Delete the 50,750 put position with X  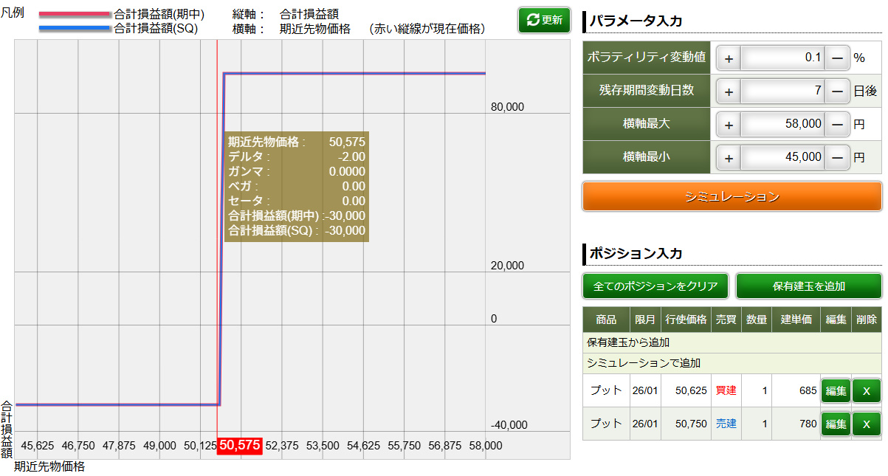[x=867, y=424]
